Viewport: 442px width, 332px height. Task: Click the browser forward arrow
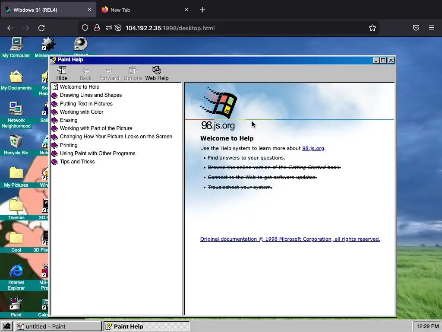(x=26, y=28)
